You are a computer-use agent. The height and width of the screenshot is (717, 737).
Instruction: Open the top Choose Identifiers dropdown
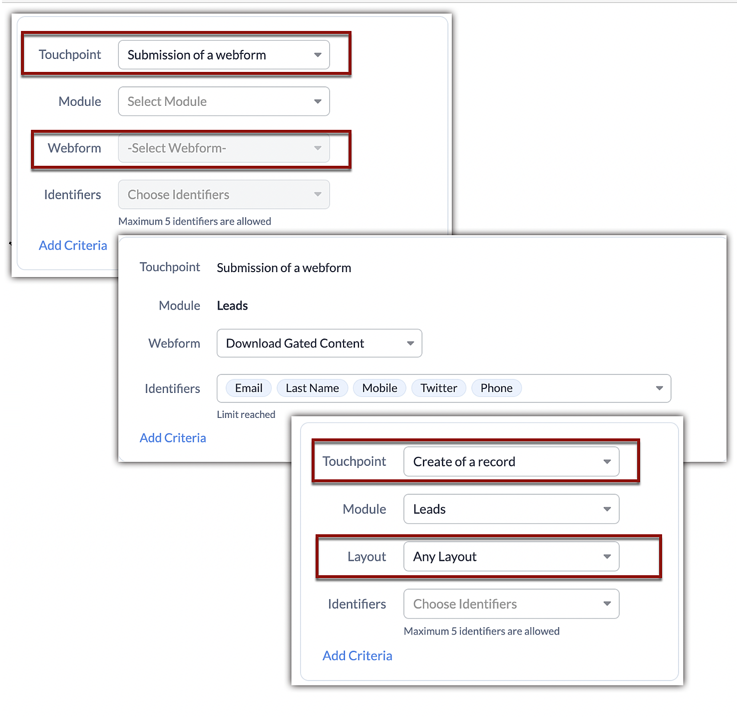(x=224, y=195)
